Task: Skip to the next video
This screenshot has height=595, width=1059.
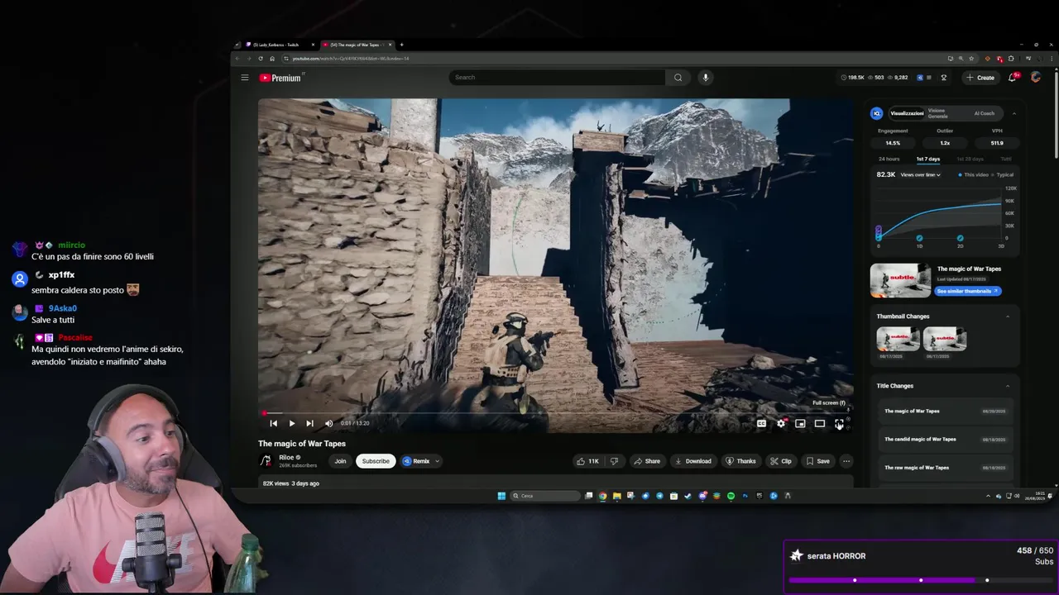Action: pos(309,423)
